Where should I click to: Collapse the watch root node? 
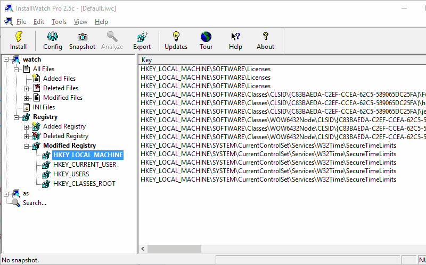pos(6,59)
